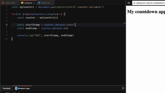Click the lock icon in the preview URL bar
The width and height of the screenshot is (165, 93).
click(x=134, y=3)
